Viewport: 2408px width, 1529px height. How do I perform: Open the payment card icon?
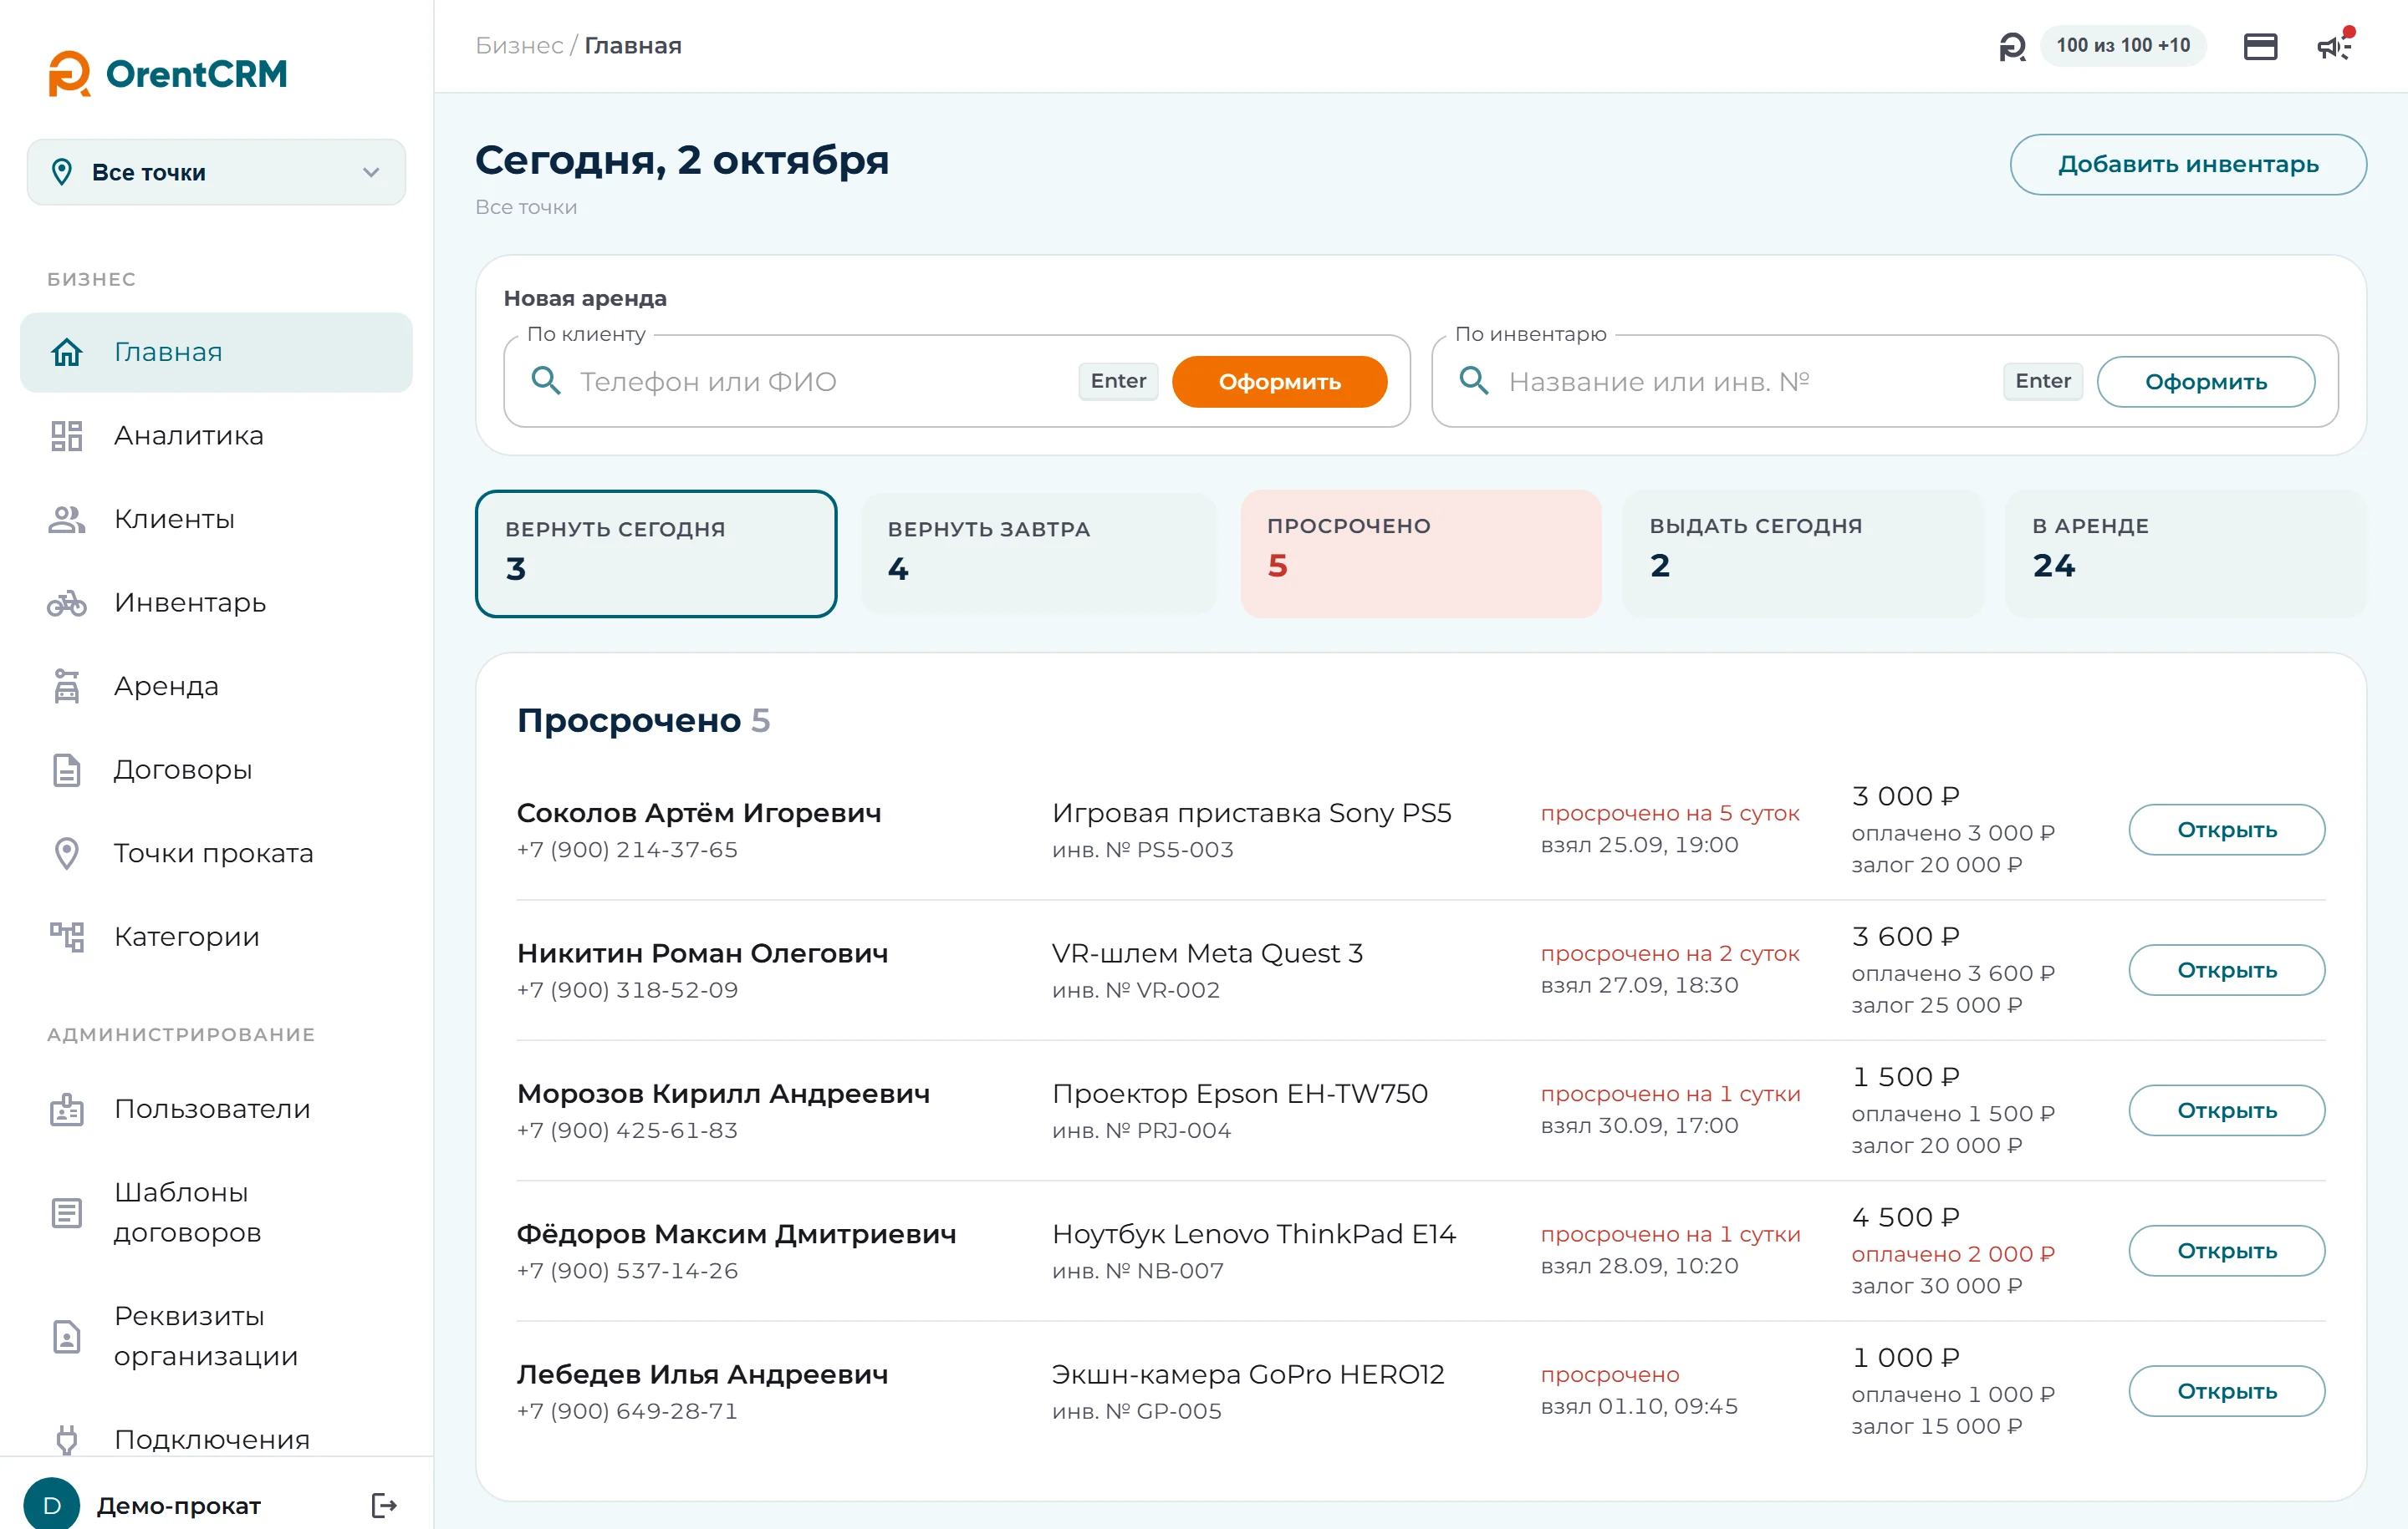click(2260, 46)
